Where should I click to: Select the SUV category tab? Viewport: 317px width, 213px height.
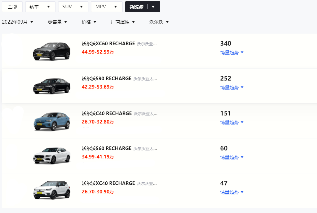(x=67, y=7)
